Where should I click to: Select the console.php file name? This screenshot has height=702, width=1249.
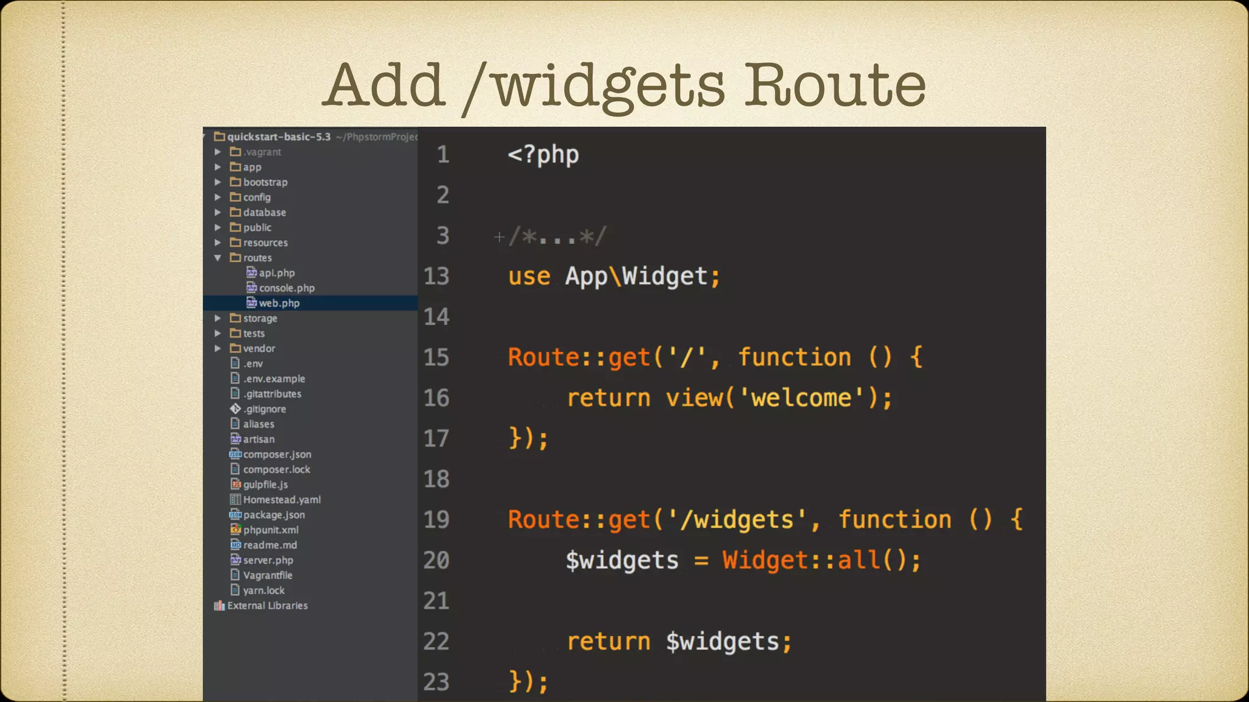(x=287, y=288)
